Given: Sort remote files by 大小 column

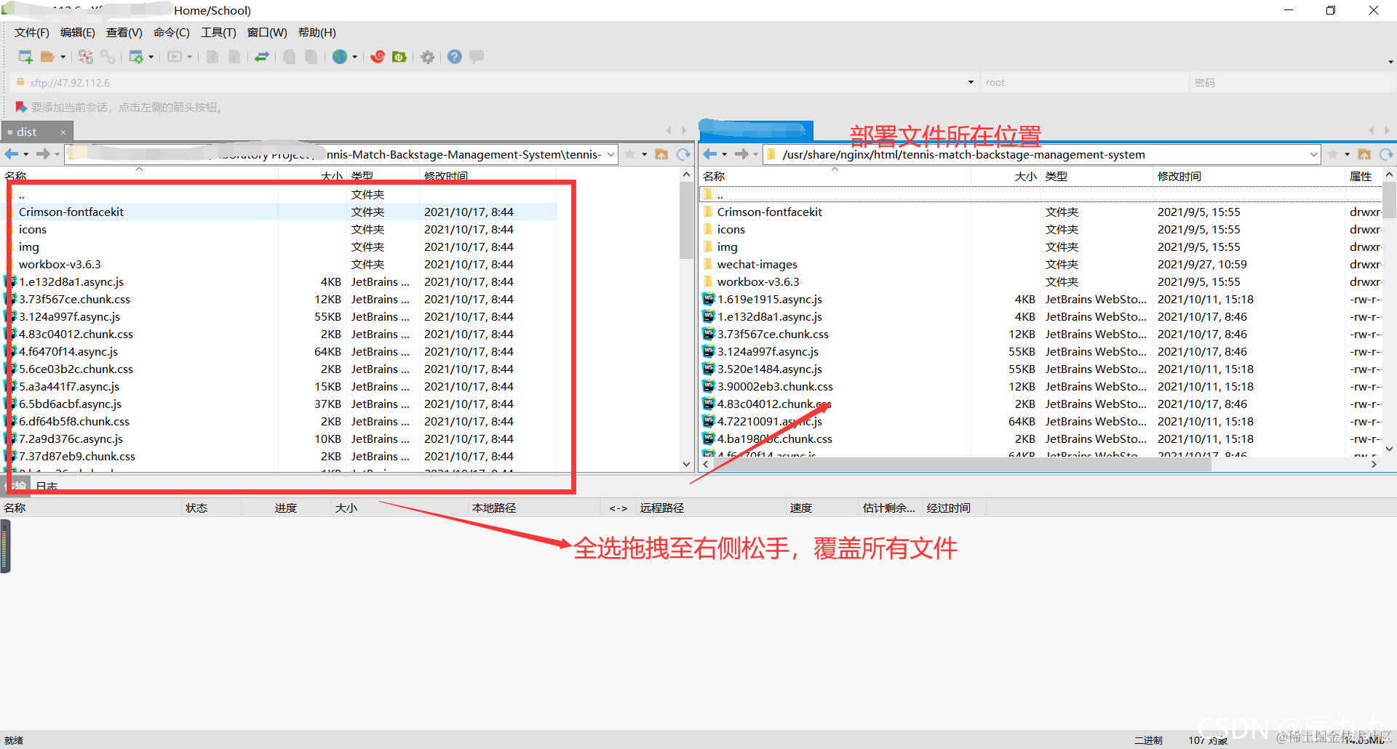Looking at the screenshot, I should 1006,177.
